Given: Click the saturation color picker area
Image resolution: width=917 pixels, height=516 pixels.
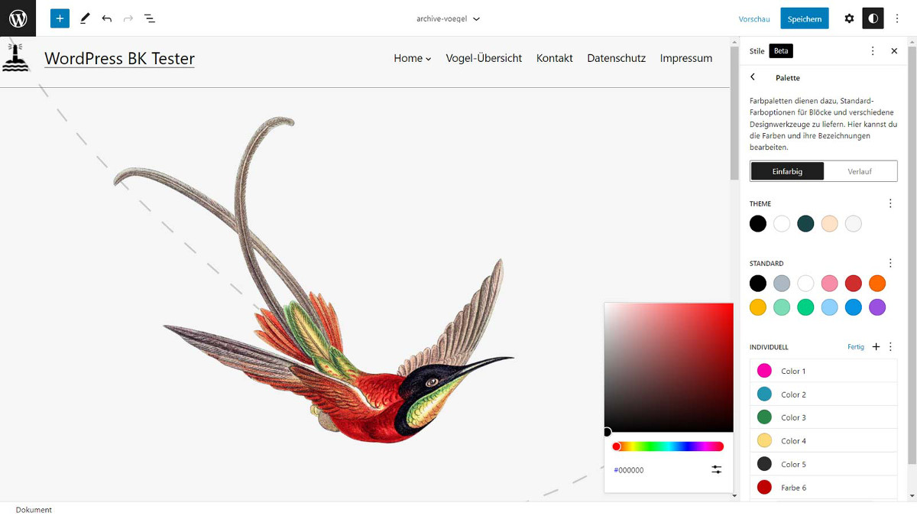Looking at the screenshot, I should 669,368.
